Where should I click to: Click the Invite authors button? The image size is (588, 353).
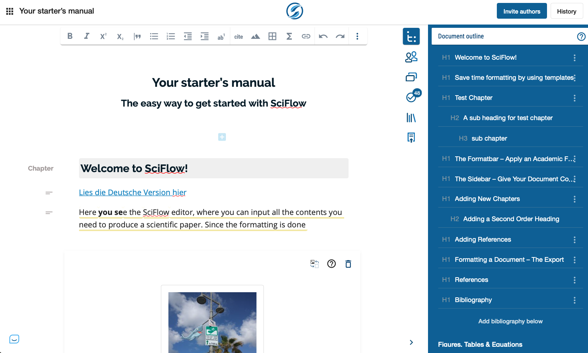pyautogui.click(x=521, y=11)
